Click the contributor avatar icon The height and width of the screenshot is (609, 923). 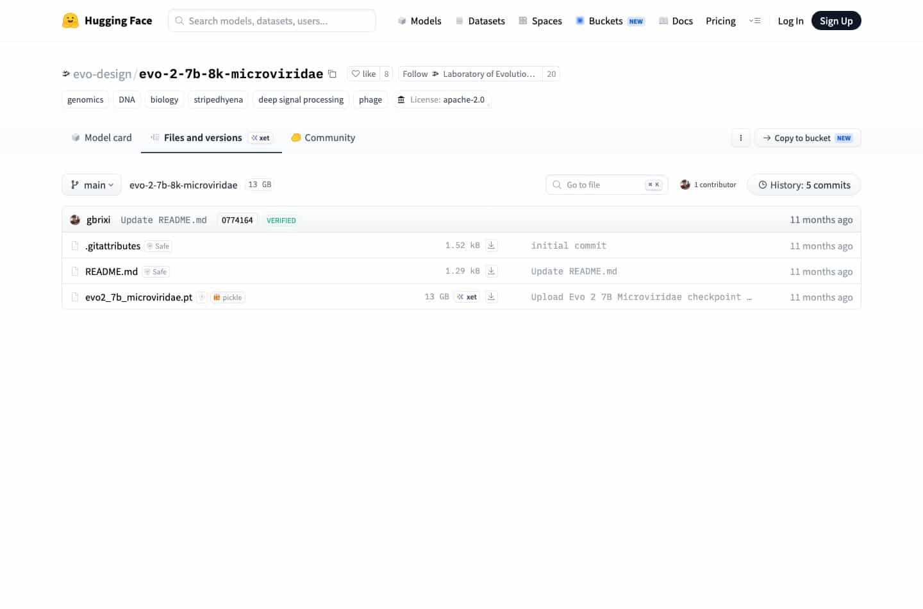(685, 185)
